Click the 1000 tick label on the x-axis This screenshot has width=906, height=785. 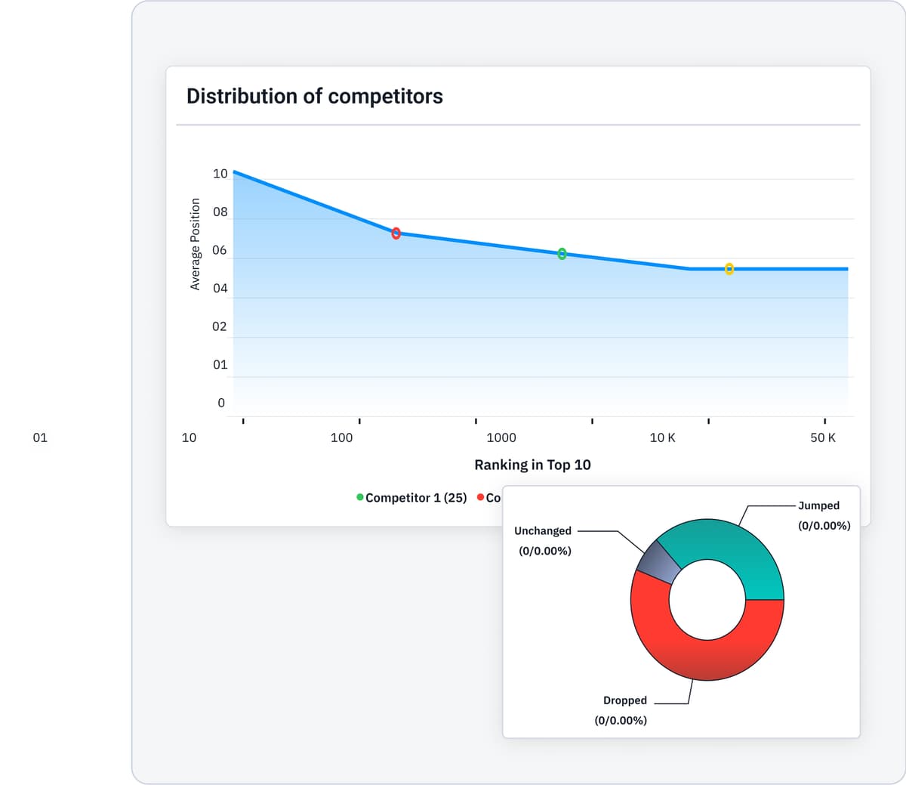[501, 437]
